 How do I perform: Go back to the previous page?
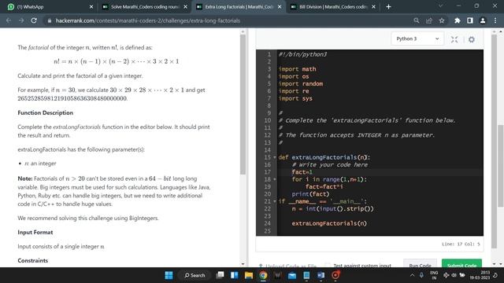coord(9,20)
